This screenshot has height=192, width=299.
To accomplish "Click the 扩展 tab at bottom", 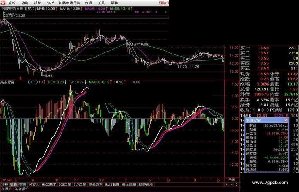I will click(6, 189).
